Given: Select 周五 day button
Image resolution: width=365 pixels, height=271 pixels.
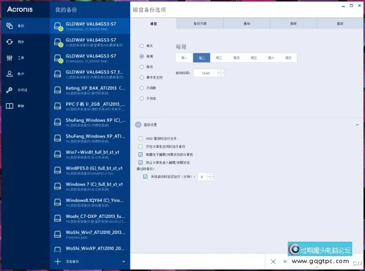Looking at the screenshot, I should point(254,58).
